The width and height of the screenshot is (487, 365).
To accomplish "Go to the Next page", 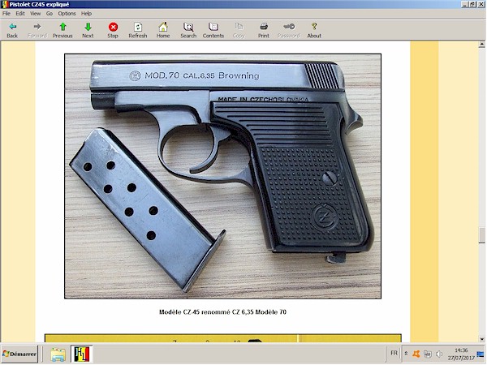I will pyautogui.click(x=88, y=30).
